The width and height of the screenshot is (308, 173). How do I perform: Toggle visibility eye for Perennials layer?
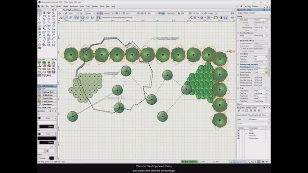point(239,136)
